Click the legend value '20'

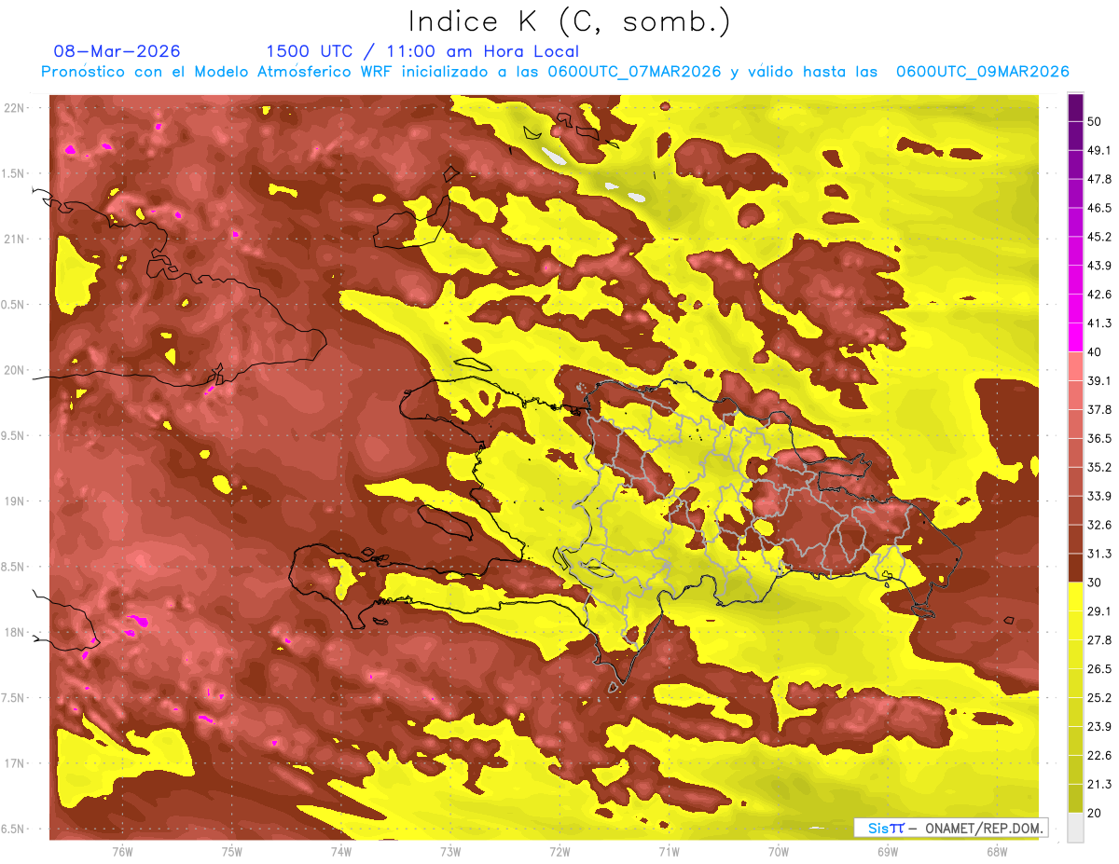(1095, 813)
